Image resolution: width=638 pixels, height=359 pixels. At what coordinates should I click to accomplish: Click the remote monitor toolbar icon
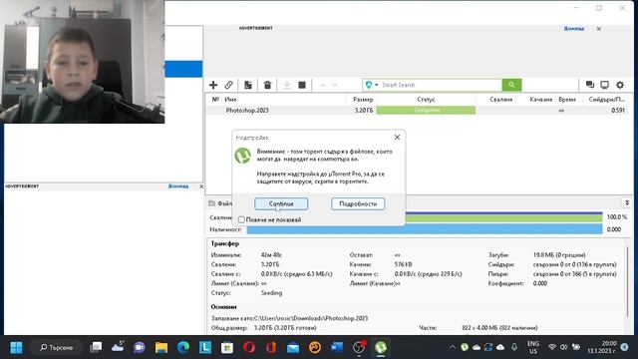click(x=605, y=85)
